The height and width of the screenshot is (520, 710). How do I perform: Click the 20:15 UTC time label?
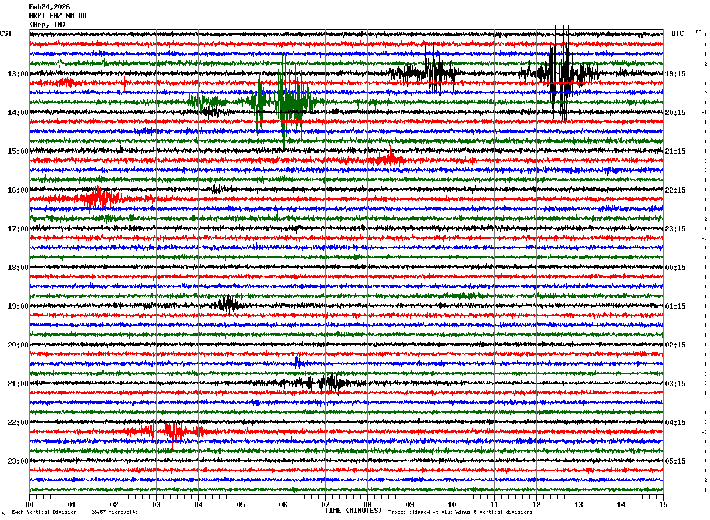[675, 113]
